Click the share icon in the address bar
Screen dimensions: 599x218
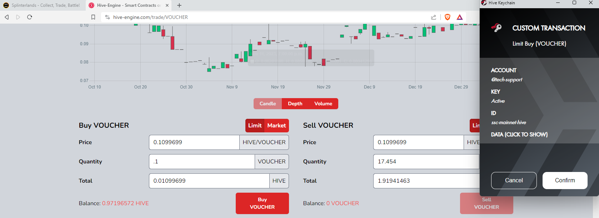pyautogui.click(x=434, y=17)
